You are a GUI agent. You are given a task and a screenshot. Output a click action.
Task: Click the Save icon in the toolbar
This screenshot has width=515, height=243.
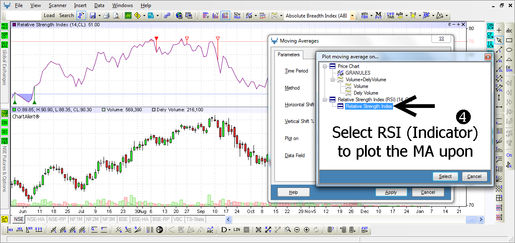[x=92, y=15]
